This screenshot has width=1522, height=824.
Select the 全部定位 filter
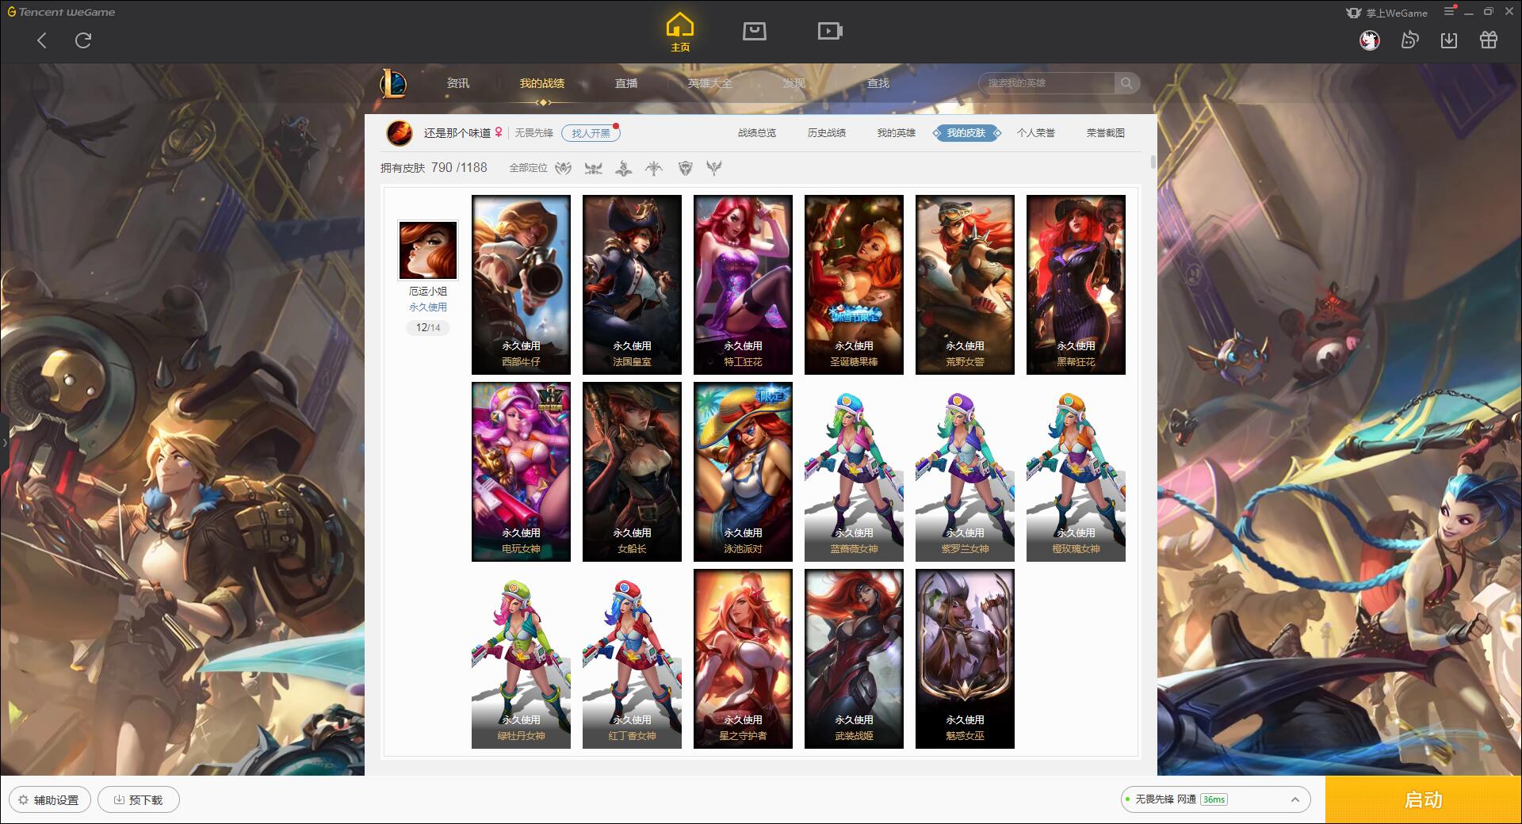tap(528, 168)
